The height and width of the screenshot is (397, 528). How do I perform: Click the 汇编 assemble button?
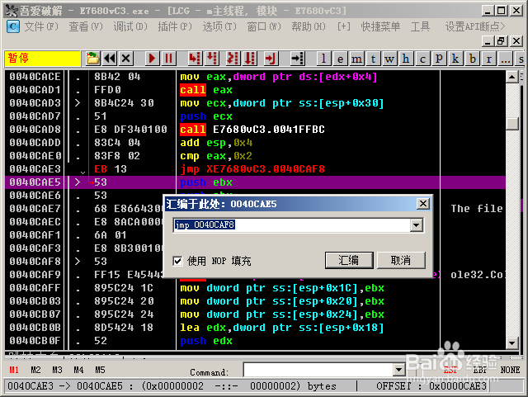coord(349,260)
